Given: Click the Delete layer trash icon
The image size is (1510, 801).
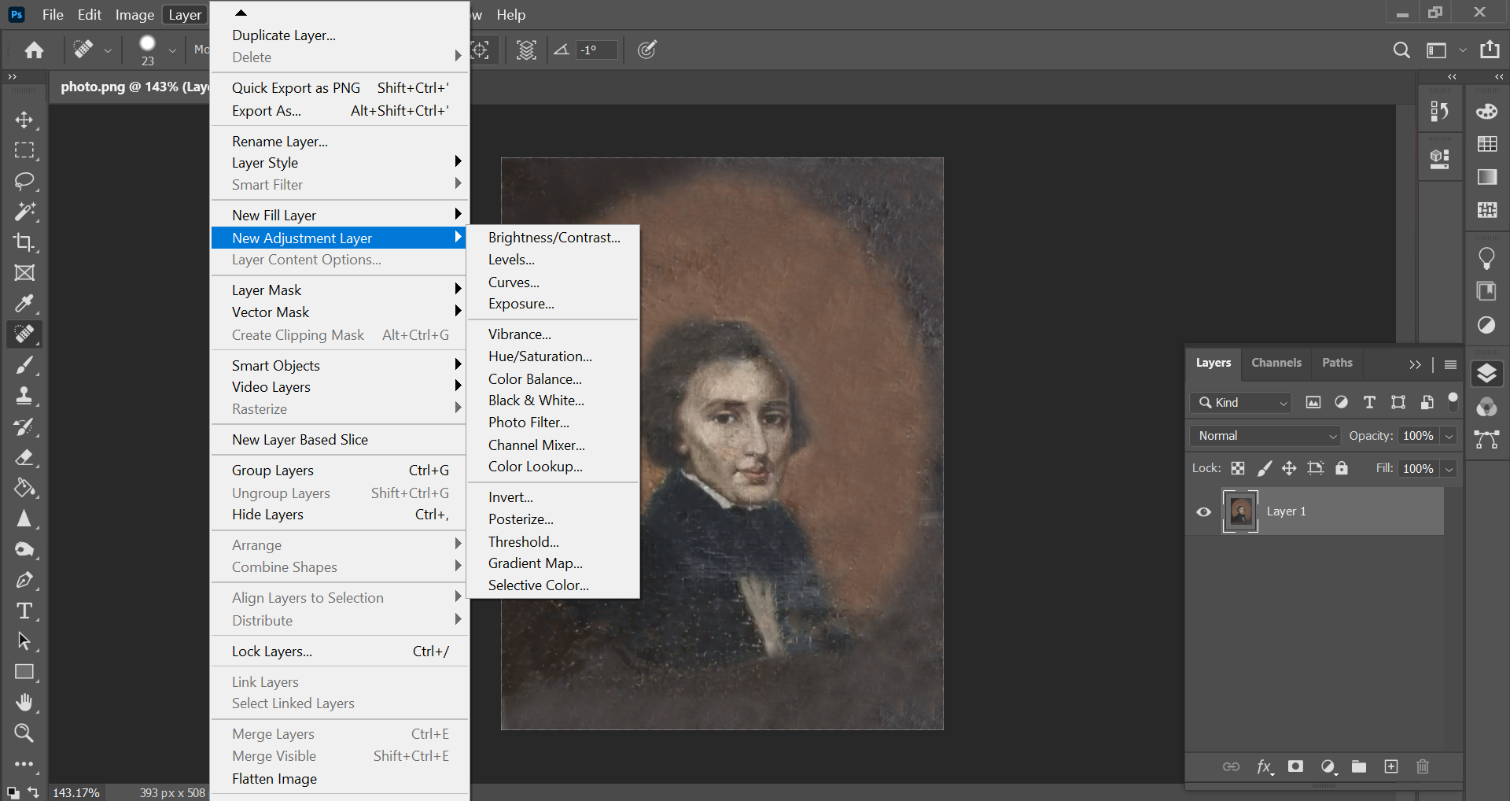Looking at the screenshot, I should tap(1423, 766).
